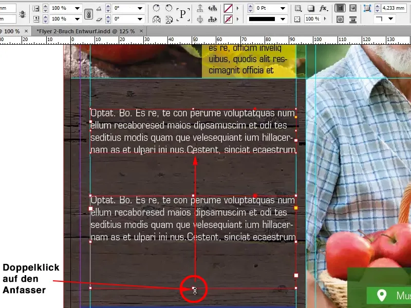
Task: Increase corner size with the up stepper
Action: 377,6
